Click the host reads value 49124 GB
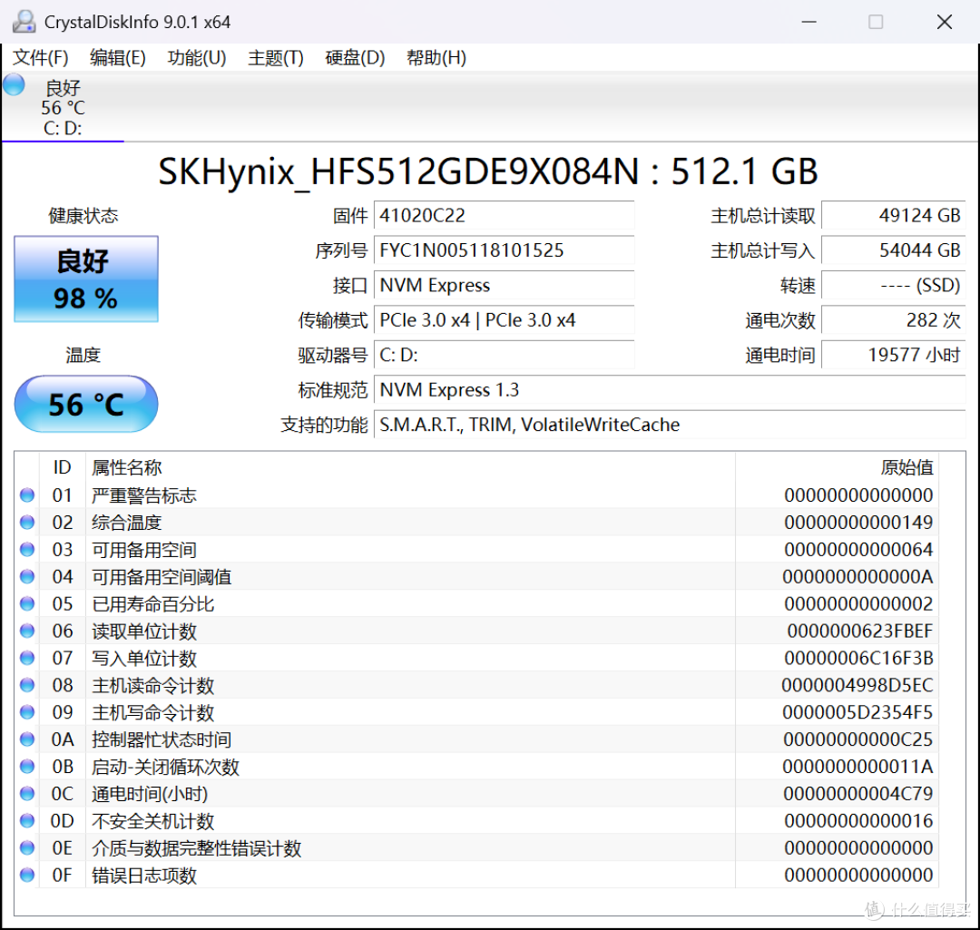This screenshot has width=980, height=930. 893,216
